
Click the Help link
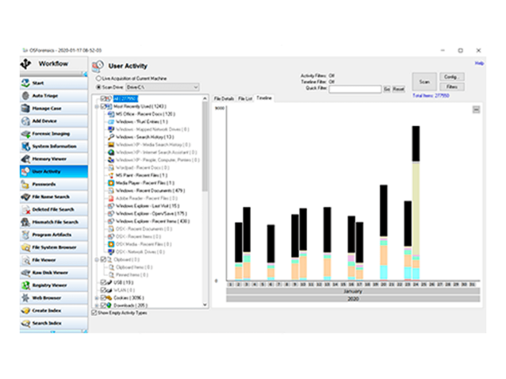pyautogui.click(x=479, y=63)
